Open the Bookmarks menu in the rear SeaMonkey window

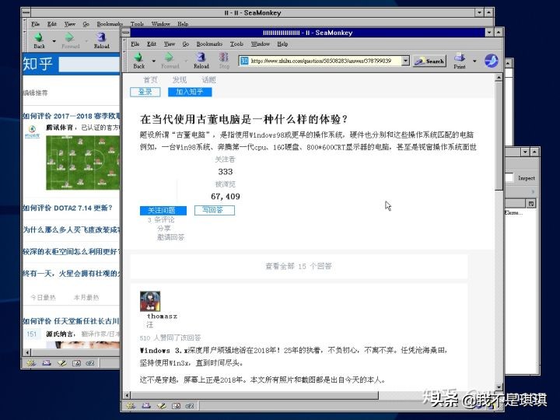[x=110, y=24]
